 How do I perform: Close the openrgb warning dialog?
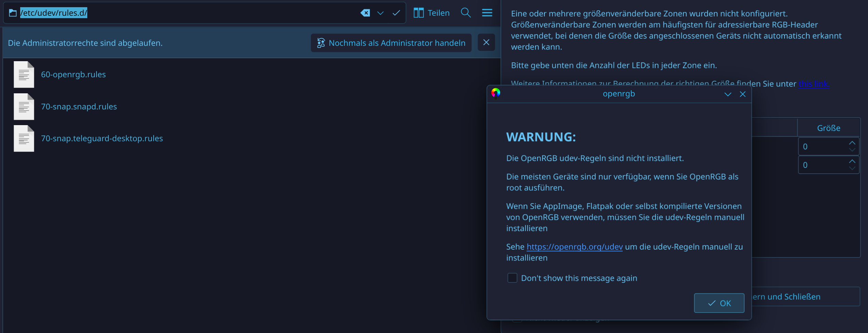click(742, 94)
